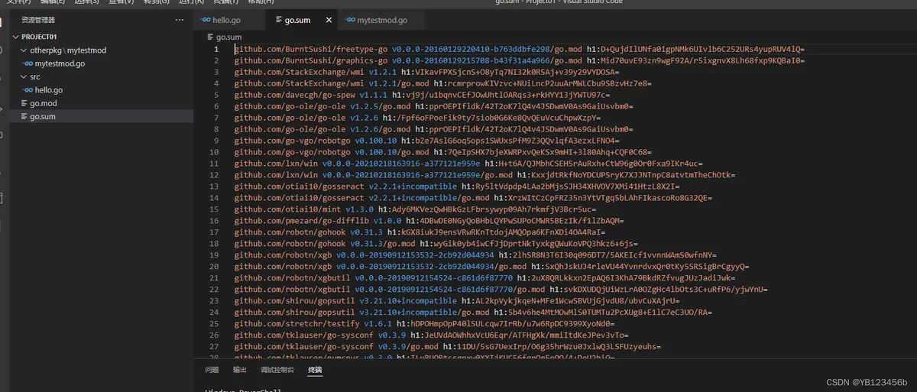This screenshot has height=392, width=917.
Task: Click github.com/lxn/win path on line 11
Action: [x=276, y=164]
